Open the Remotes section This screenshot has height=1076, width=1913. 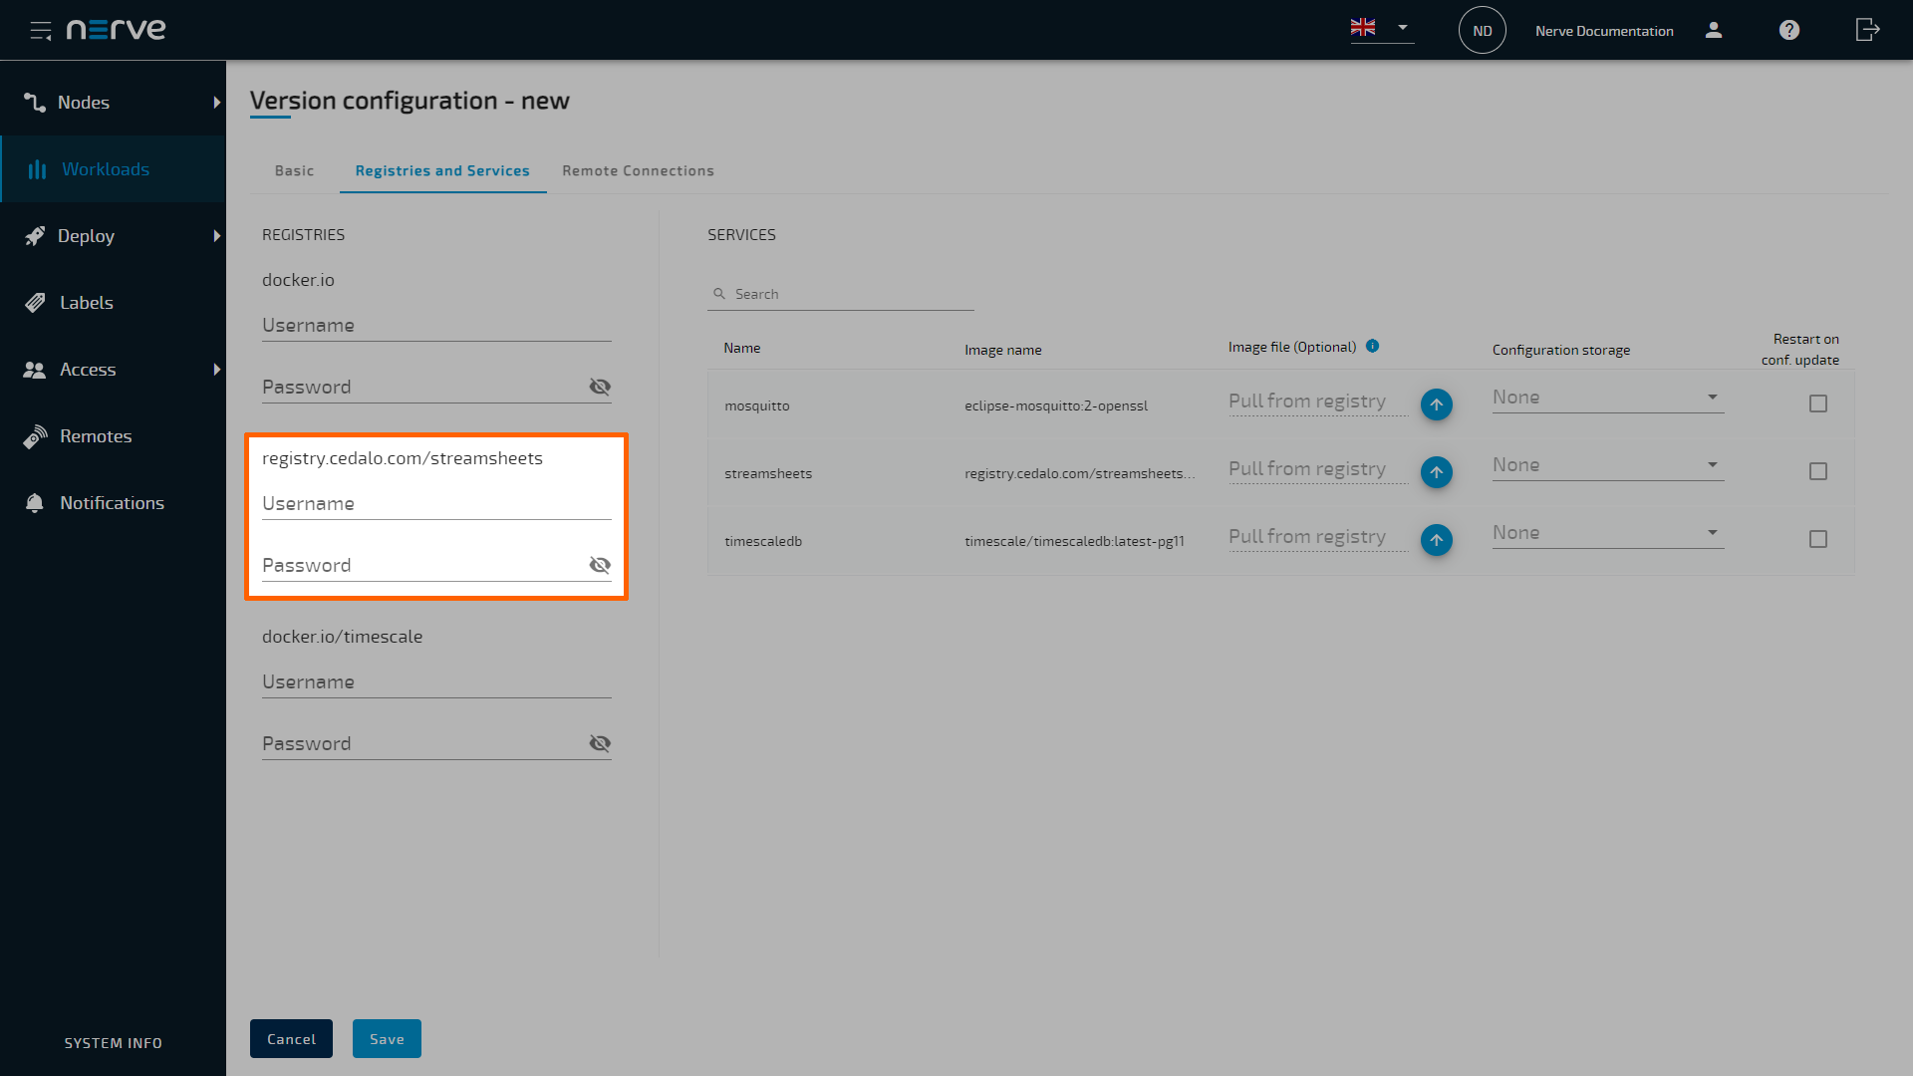[x=96, y=435]
